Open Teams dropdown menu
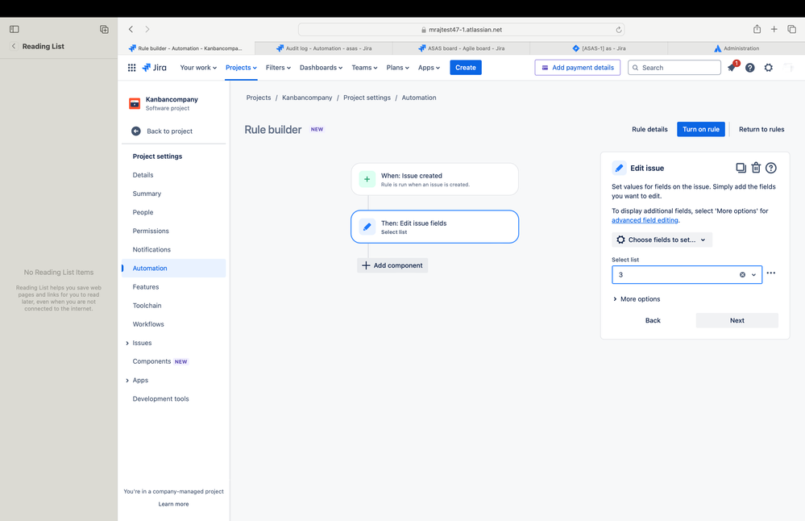The height and width of the screenshot is (521, 805). (x=364, y=67)
